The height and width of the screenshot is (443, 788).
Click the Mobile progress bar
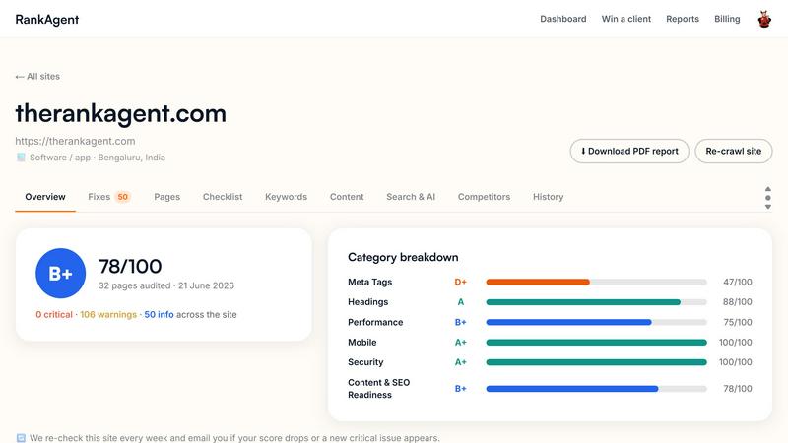coord(596,342)
